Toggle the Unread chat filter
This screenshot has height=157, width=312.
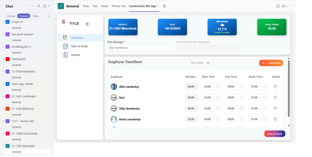[11, 16]
